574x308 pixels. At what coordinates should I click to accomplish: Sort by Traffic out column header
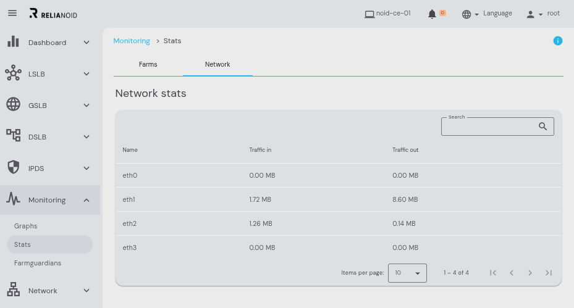(x=405, y=150)
